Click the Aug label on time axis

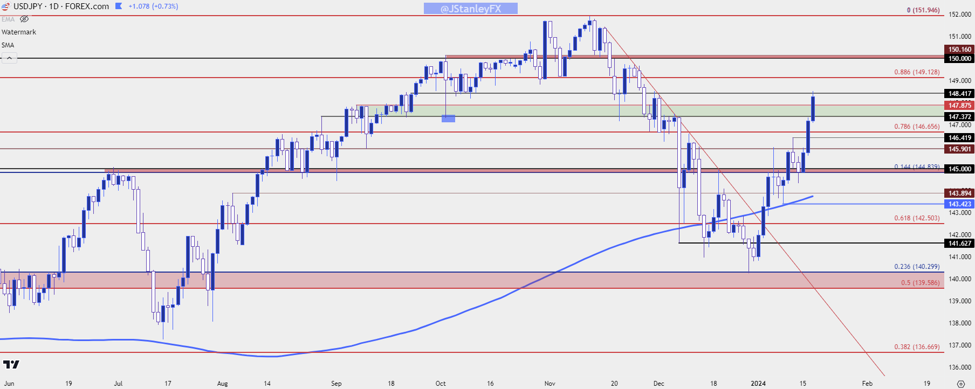(x=222, y=384)
